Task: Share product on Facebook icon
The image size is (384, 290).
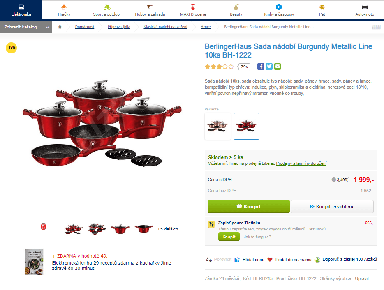Action: click(x=261, y=67)
